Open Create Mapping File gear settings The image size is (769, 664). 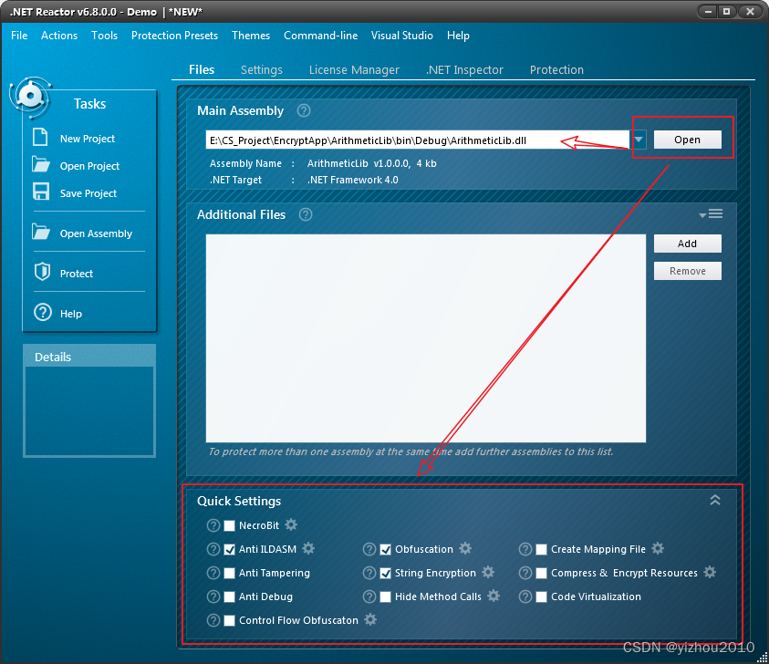click(x=658, y=548)
